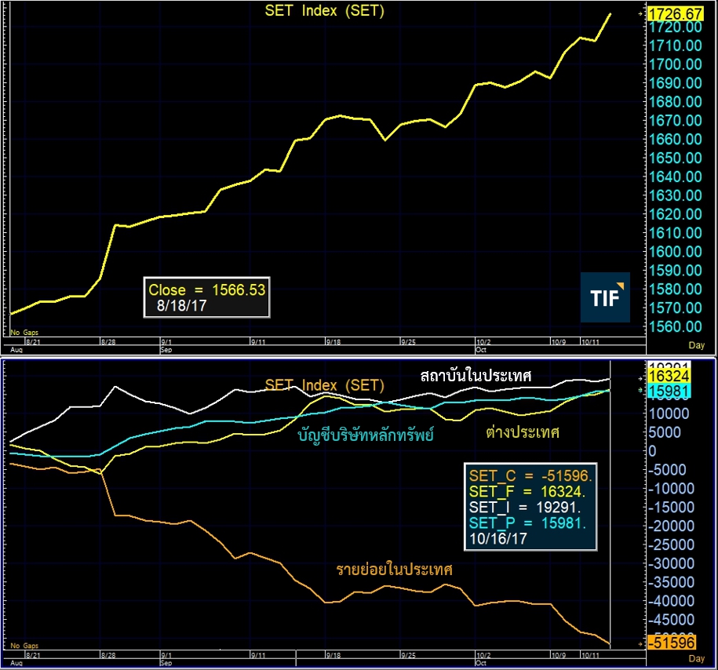Click the white สถาบันในประเทศ line label
The height and width of the screenshot is (670, 718).
click(476, 377)
